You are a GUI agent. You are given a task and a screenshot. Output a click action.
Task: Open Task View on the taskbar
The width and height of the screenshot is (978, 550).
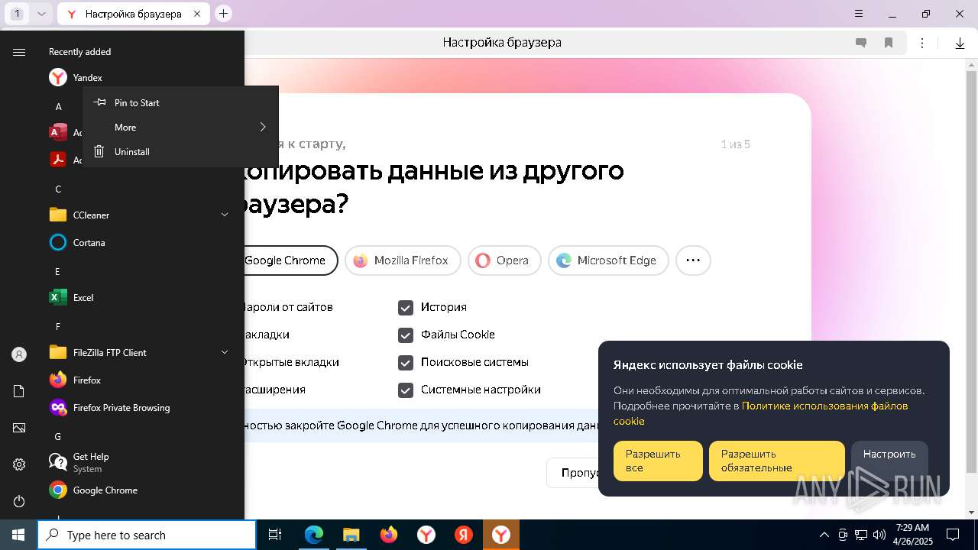[275, 535]
